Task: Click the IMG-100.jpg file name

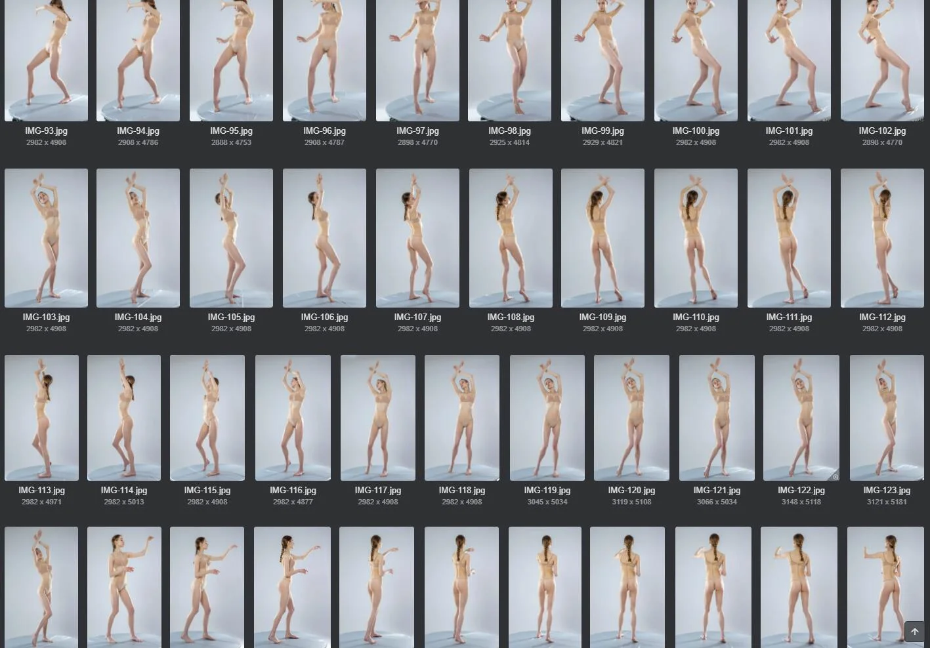Action: 696,131
